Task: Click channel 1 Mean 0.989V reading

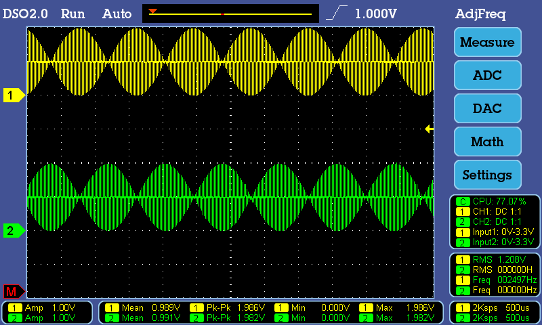Action: (142, 307)
